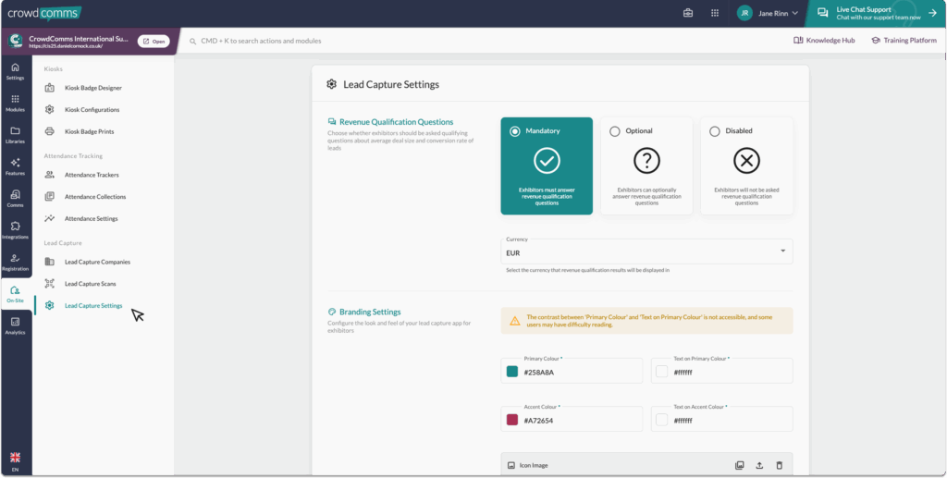Image resolution: width=947 pixels, height=478 pixels.
Task: Click the briefcase icon in top bar
Action: tap(688, 13)
